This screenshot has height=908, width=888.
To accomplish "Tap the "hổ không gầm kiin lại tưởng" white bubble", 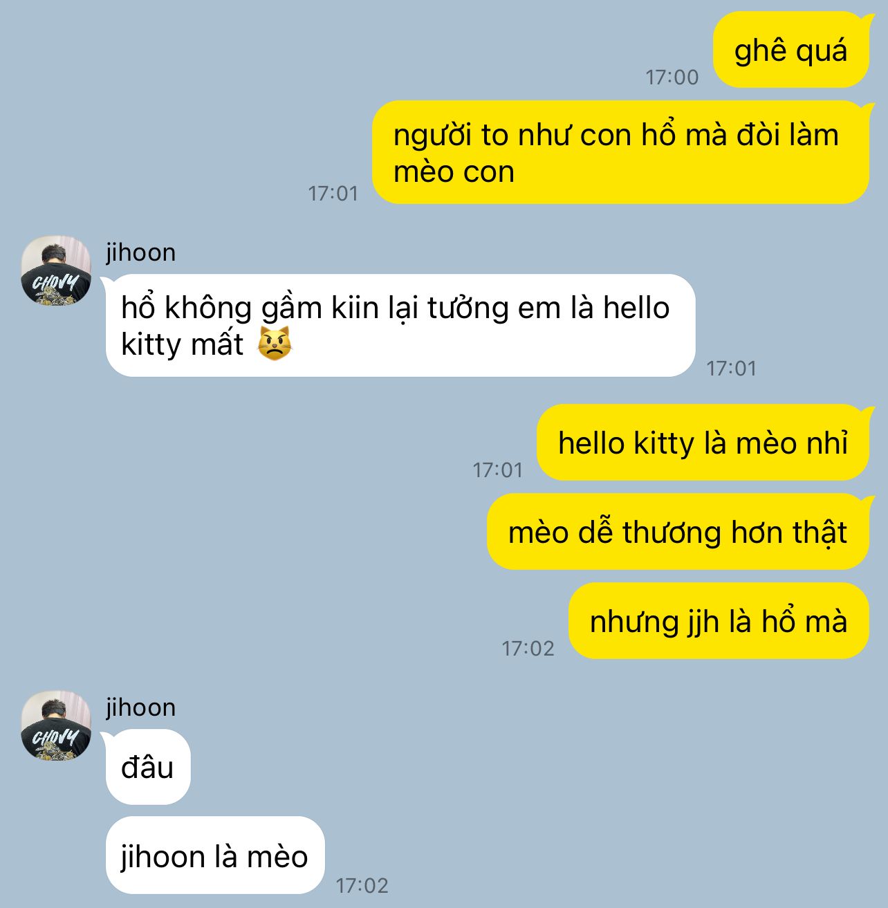I will coord(400,326).
